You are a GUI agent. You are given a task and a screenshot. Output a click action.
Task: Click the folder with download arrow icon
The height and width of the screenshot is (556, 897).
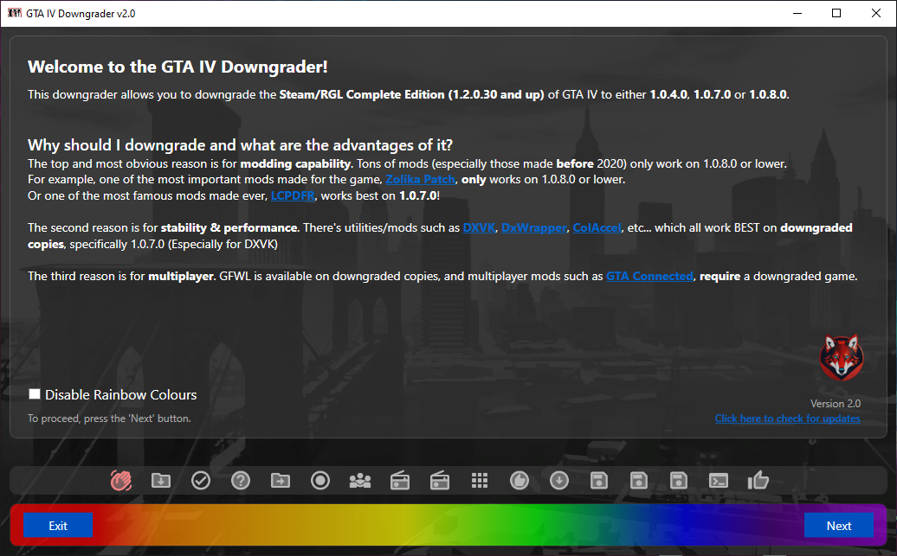coord(160,480)
